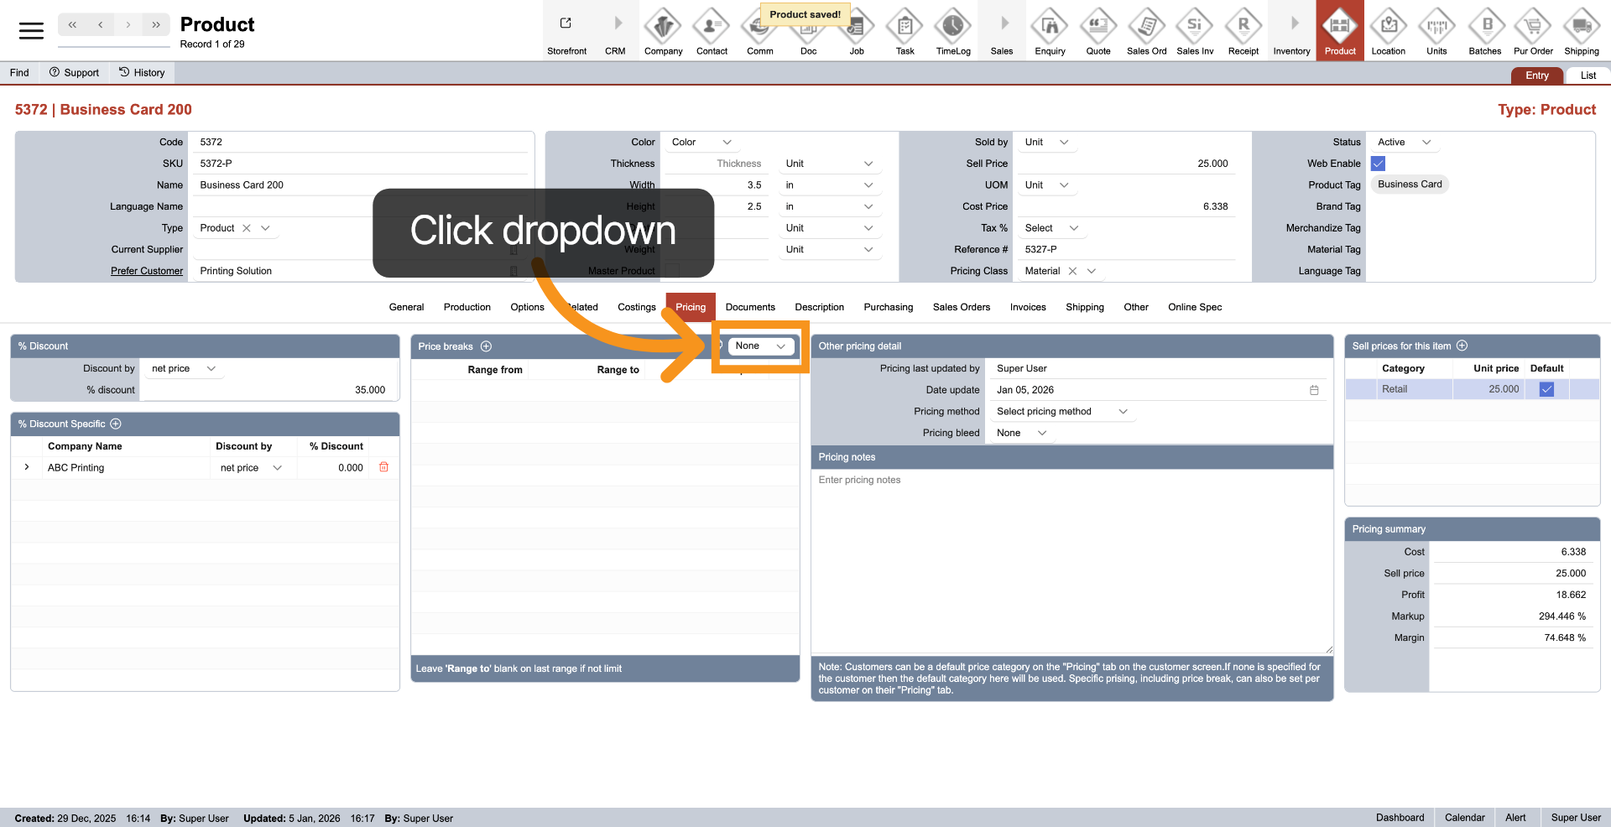1611x827 pixels.
Task: Open the Pricing method dropdown
Action: tap(1062, 412)
